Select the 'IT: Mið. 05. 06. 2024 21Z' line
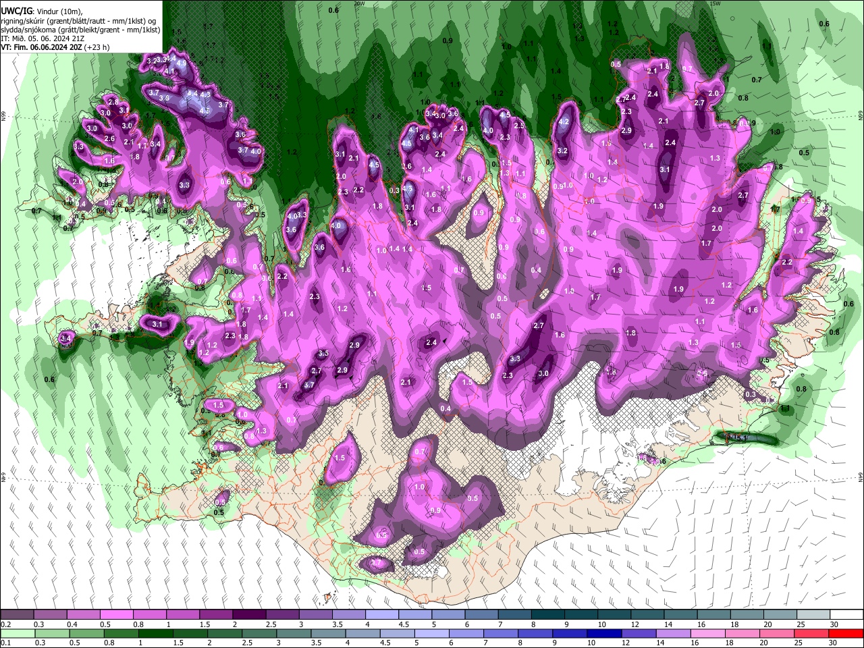Viewport: 864px width, 648px height. pos(43,39)
